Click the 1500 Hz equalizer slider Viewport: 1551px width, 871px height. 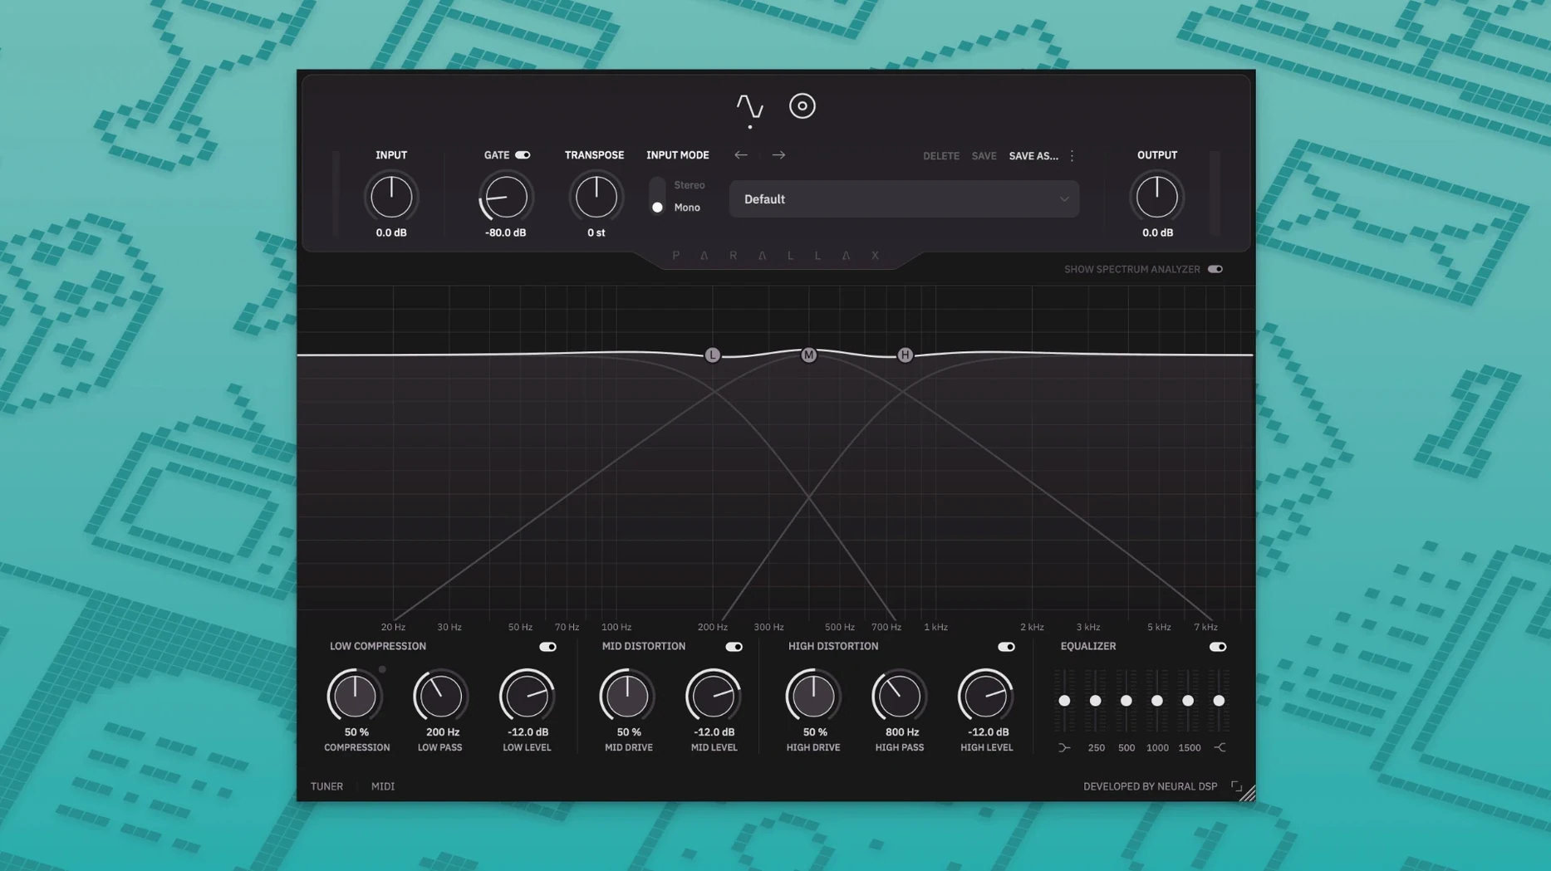coord(1188,701)
